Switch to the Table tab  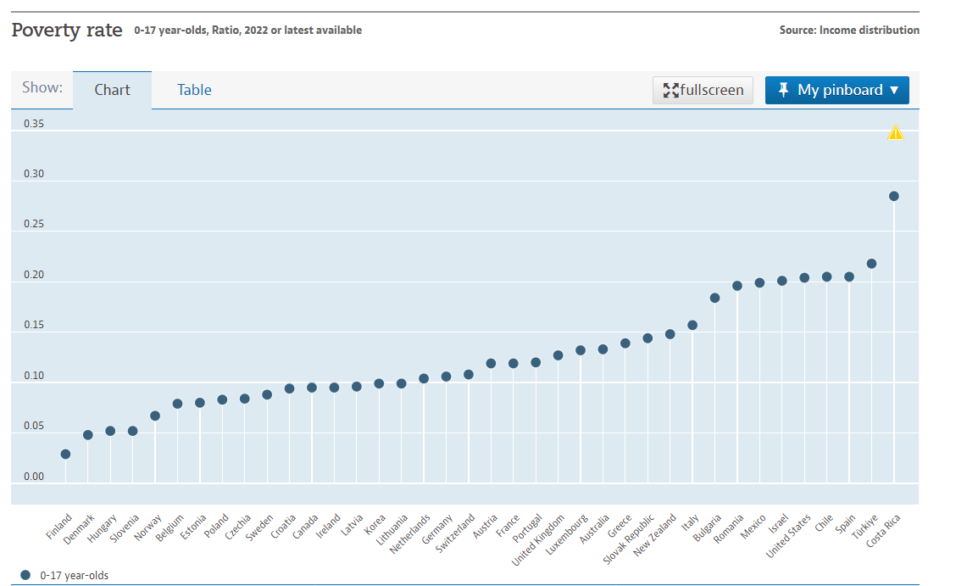194,90
